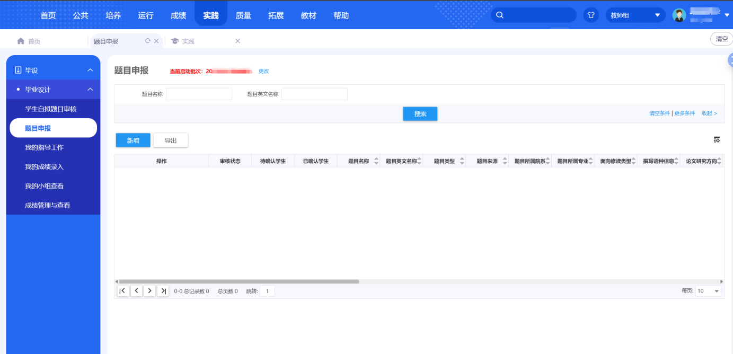
Task: Click the home icon in 首页 tab
Action: (x=21, y=41)
